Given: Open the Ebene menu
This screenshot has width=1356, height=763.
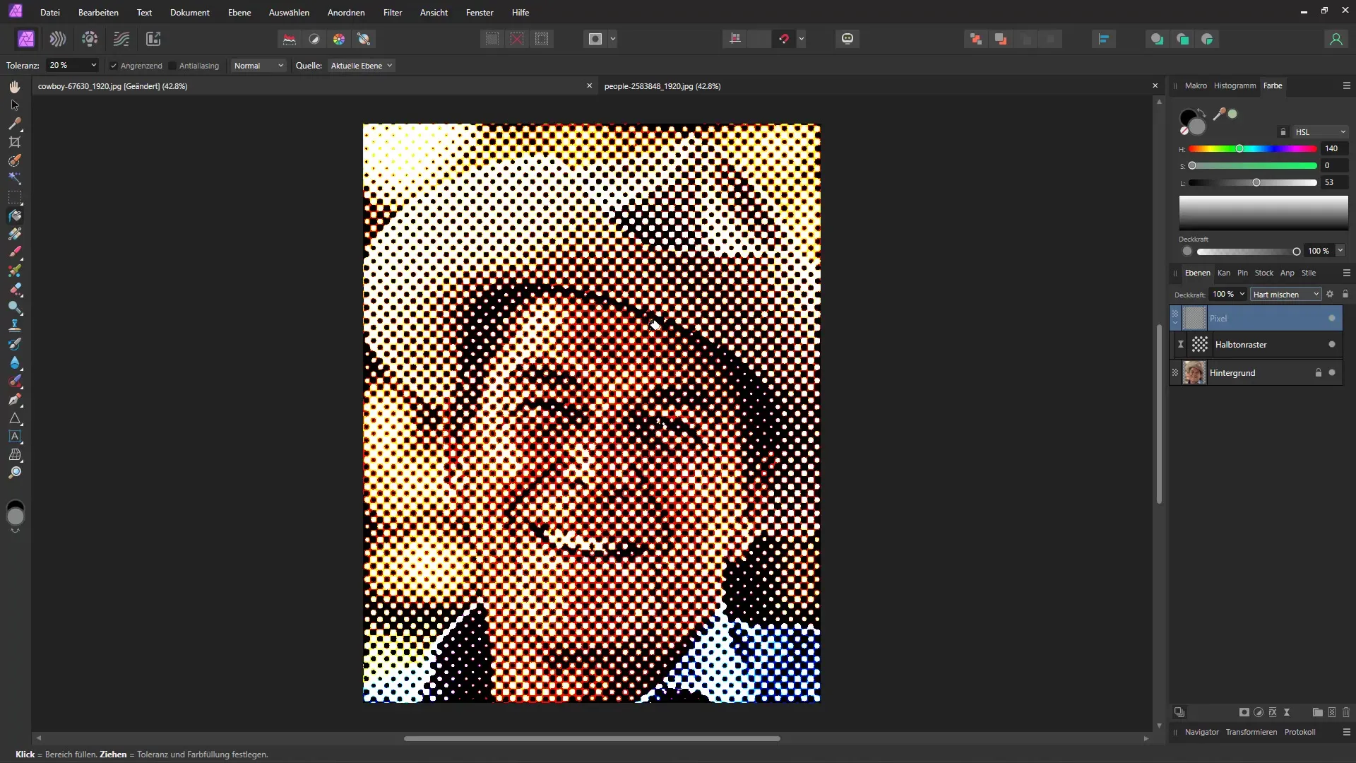Looking at the screenshot, I should 239,12.
